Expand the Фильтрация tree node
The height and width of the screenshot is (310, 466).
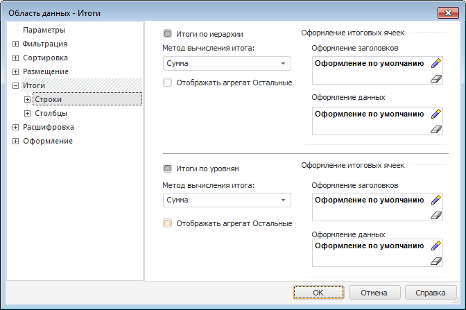tap(15, 44)
